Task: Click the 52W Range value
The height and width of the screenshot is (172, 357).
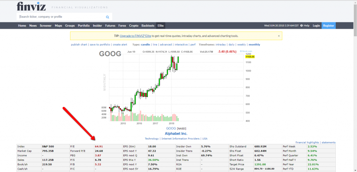Action: [265, 169]
